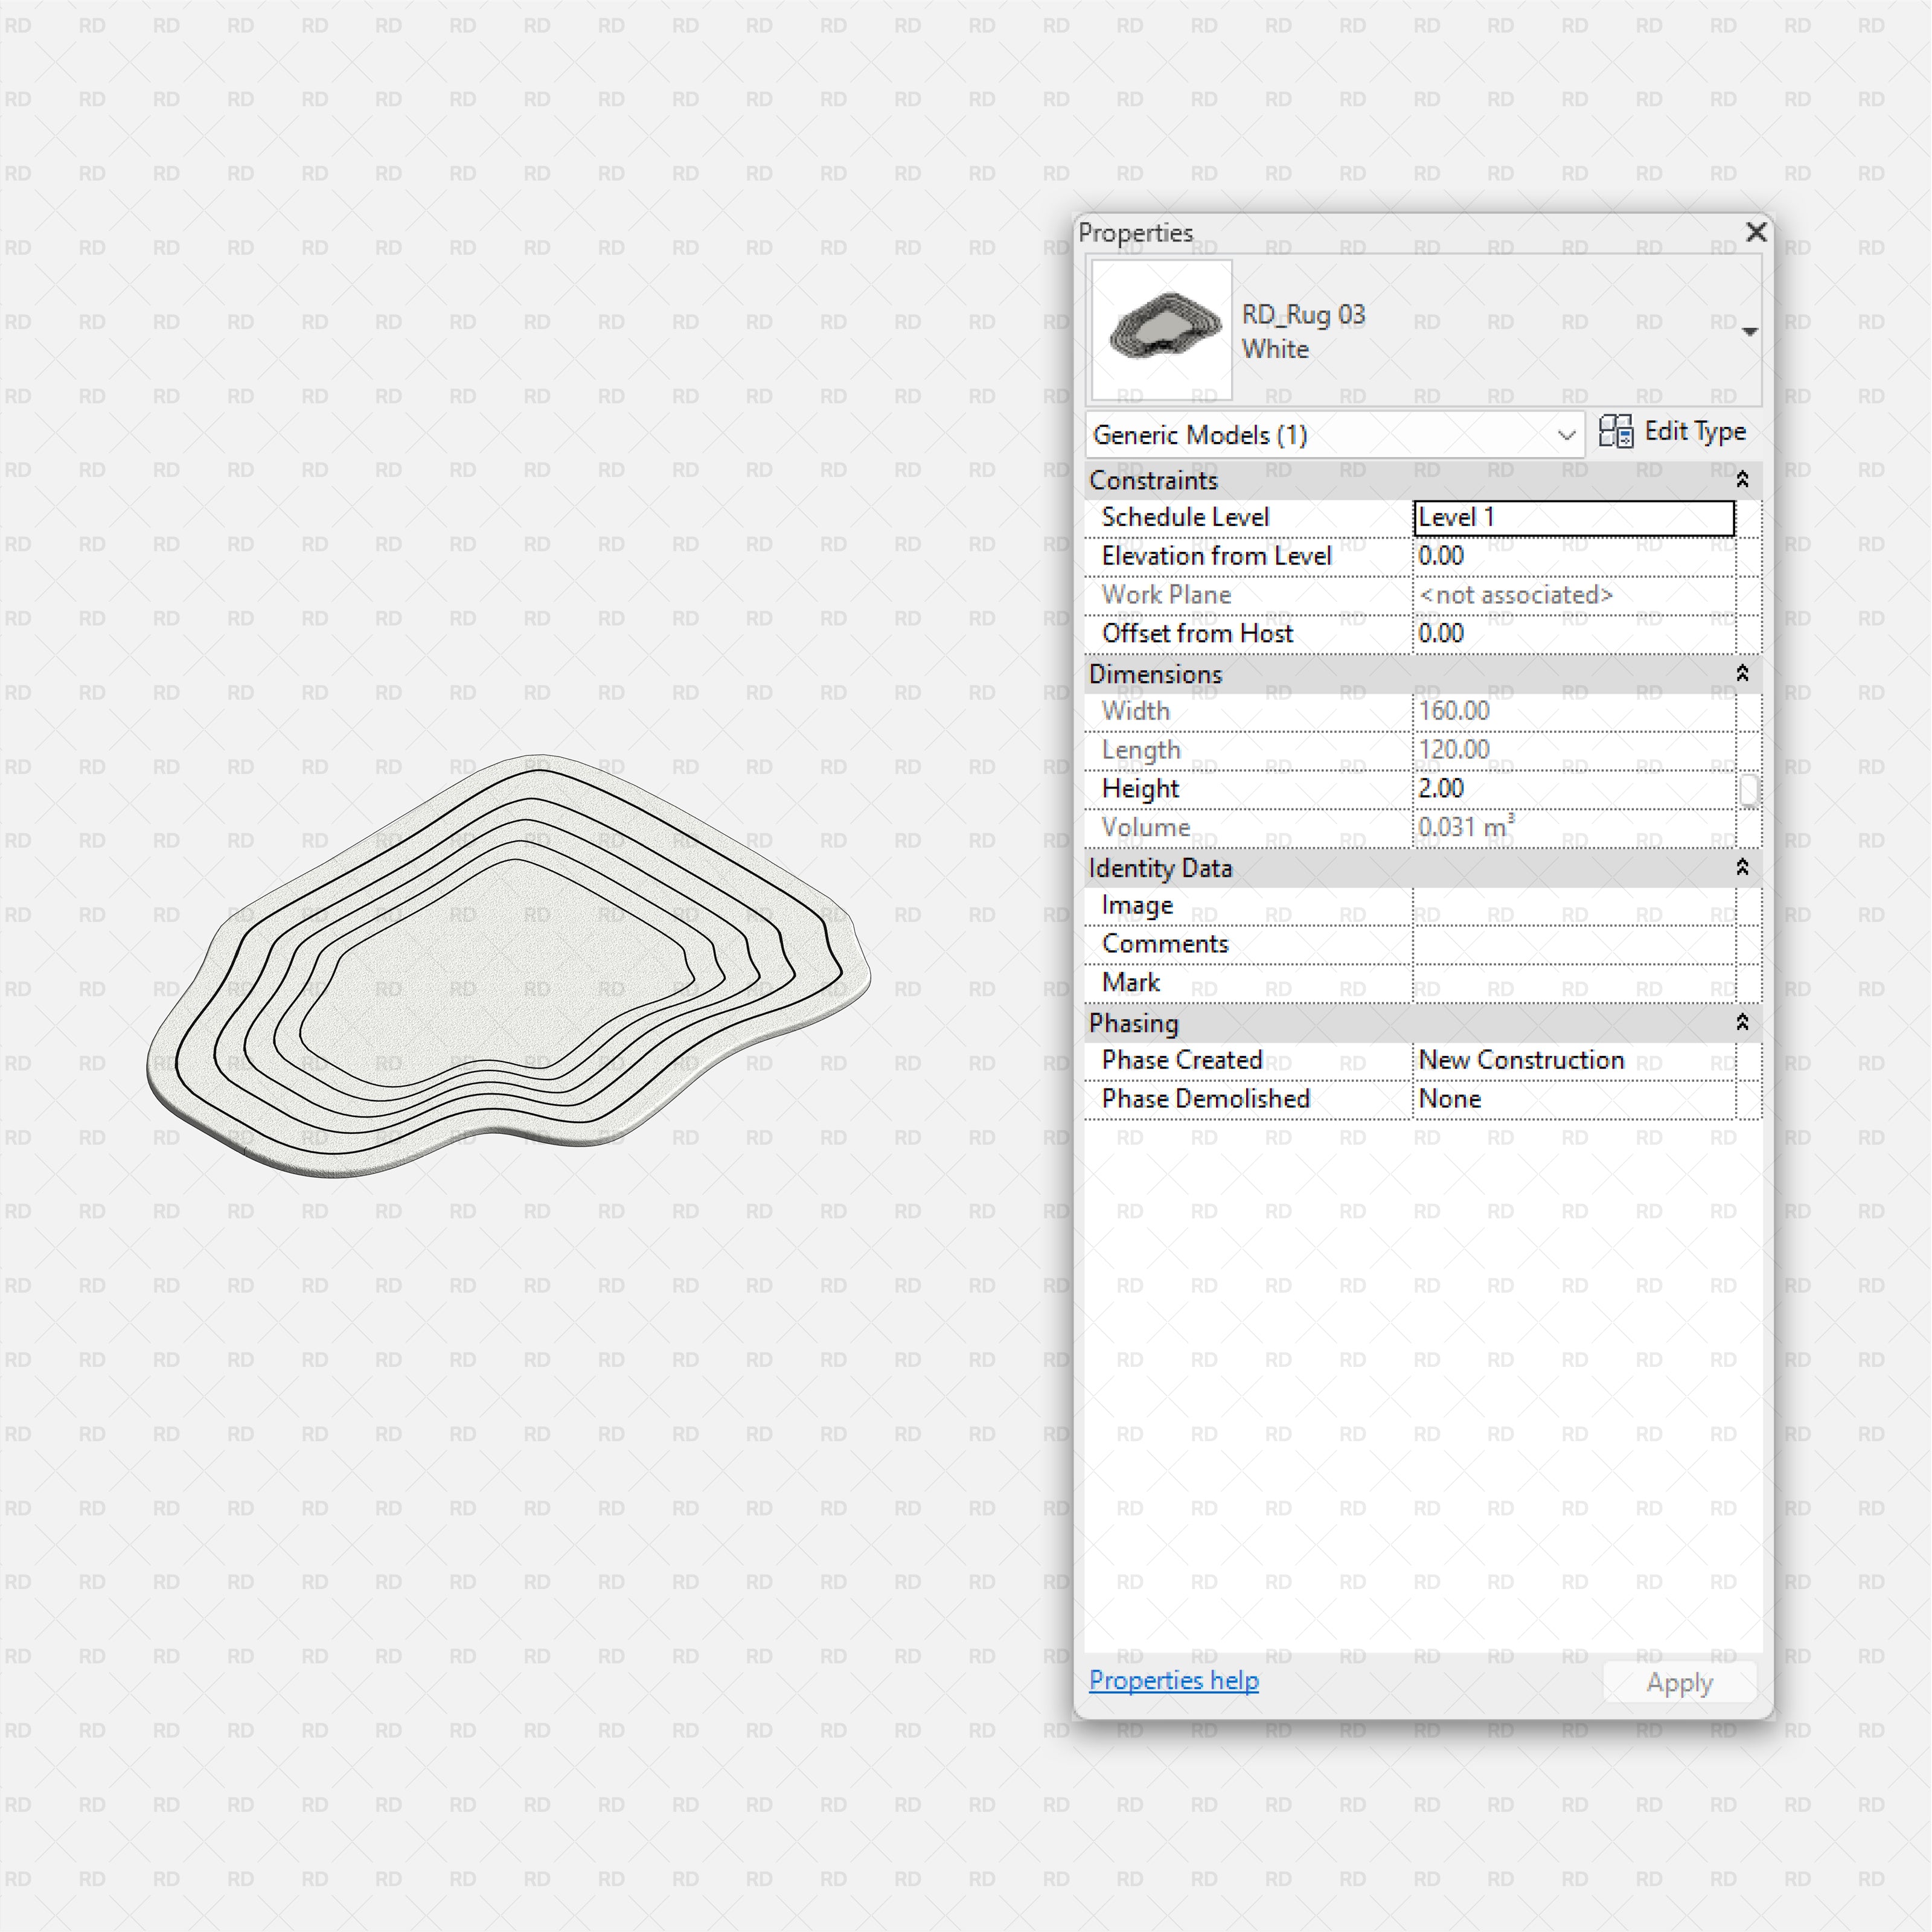This screenshot has width=1932, height=1932.
Task: Edit the Height value field
Action: click(x=1573, y=789)
